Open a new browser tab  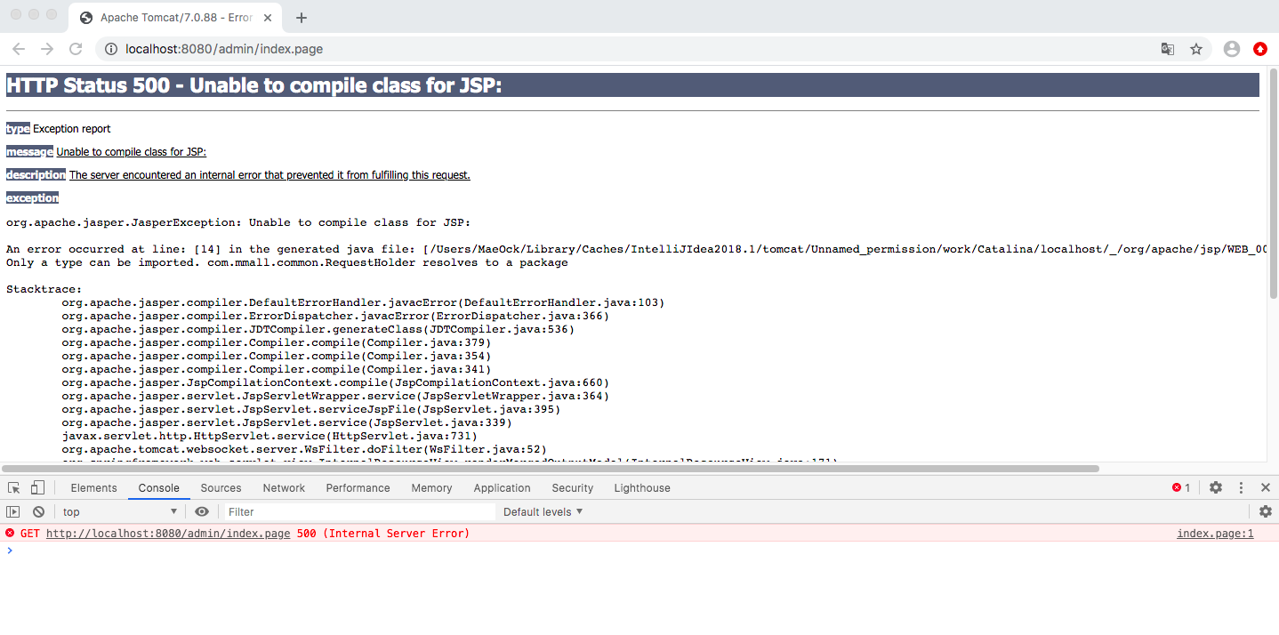(302, 18)
